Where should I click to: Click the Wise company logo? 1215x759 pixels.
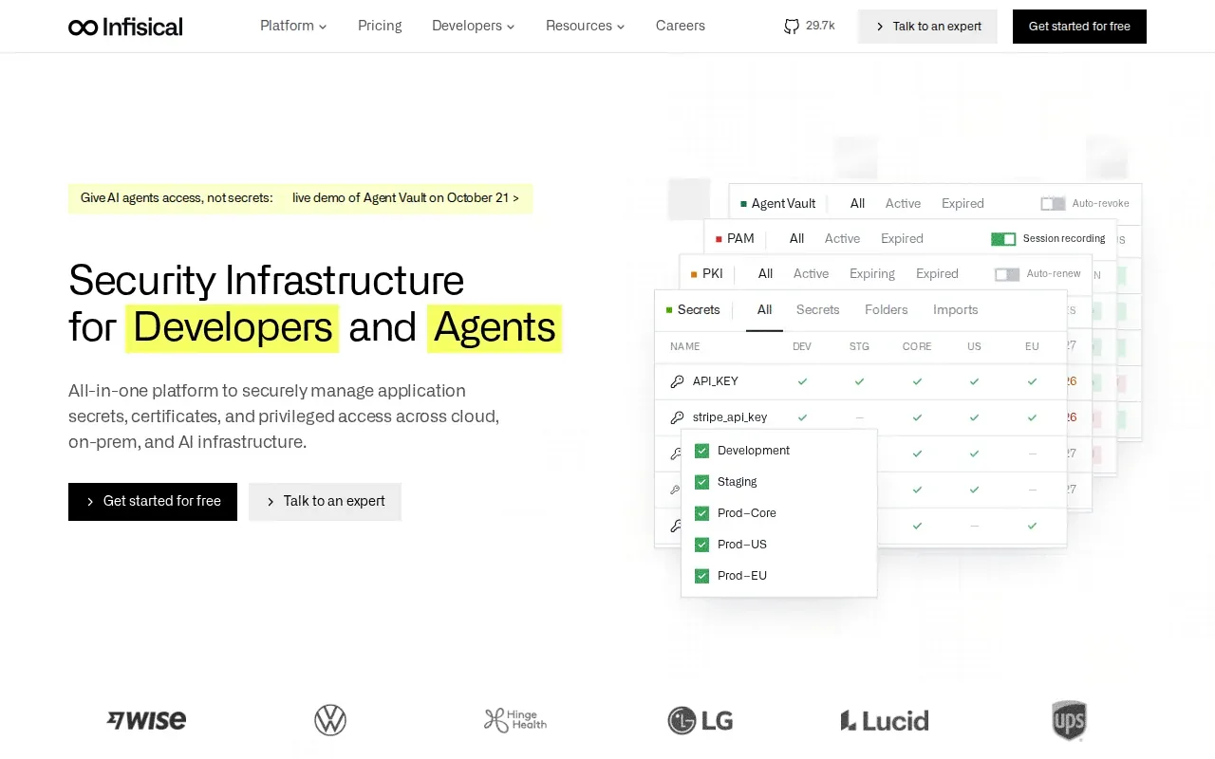[146, 720]
